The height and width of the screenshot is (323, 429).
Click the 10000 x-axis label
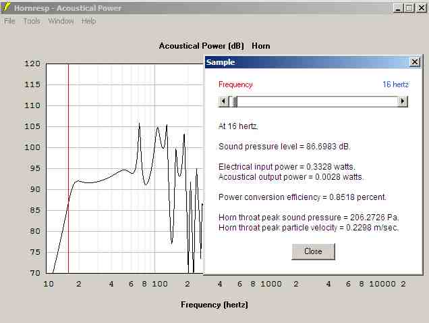coord(382,284)
